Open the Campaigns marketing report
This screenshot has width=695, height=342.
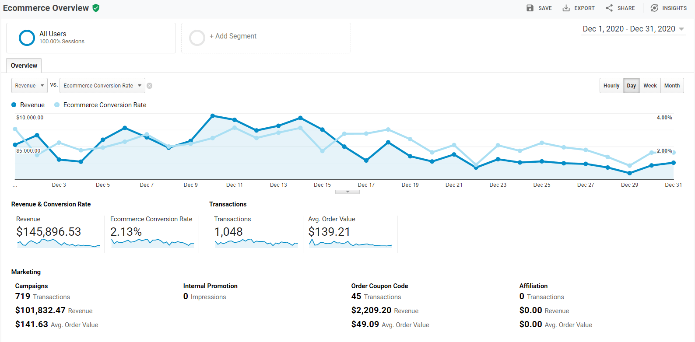(x=32, y=286)
